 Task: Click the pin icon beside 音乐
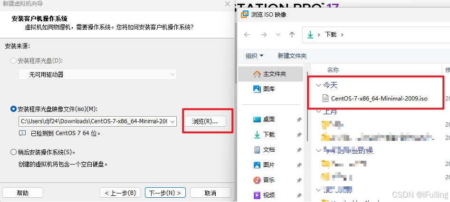[299, 180]
